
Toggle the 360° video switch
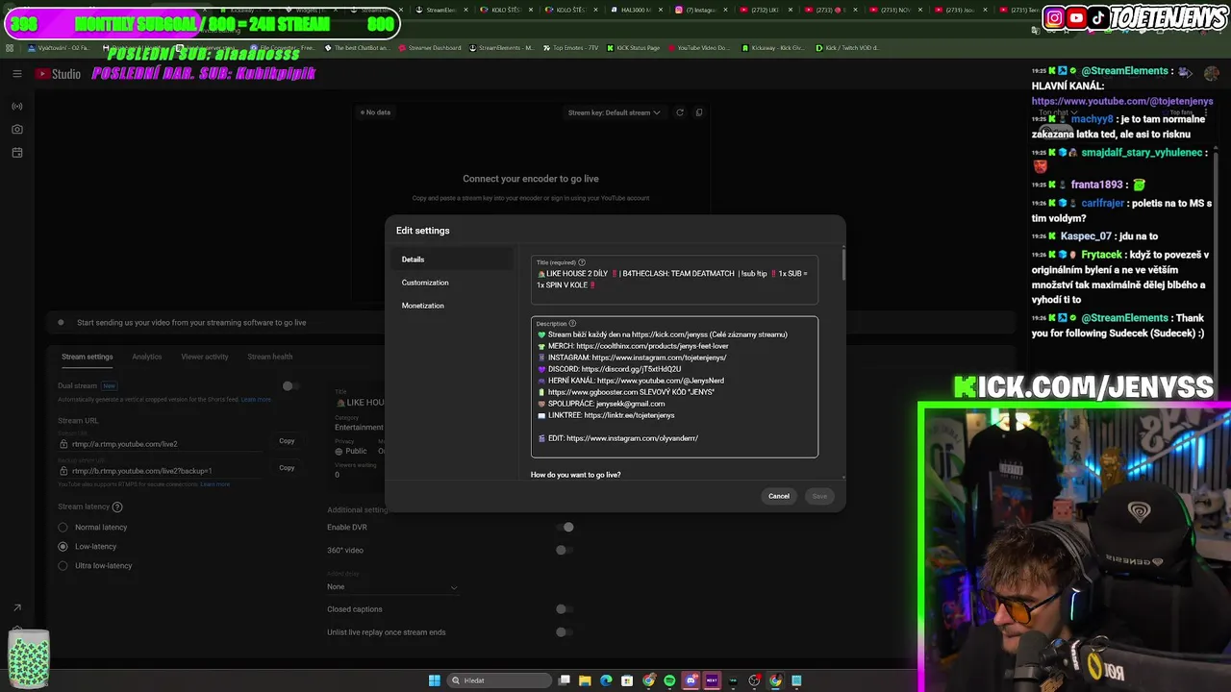565,550
